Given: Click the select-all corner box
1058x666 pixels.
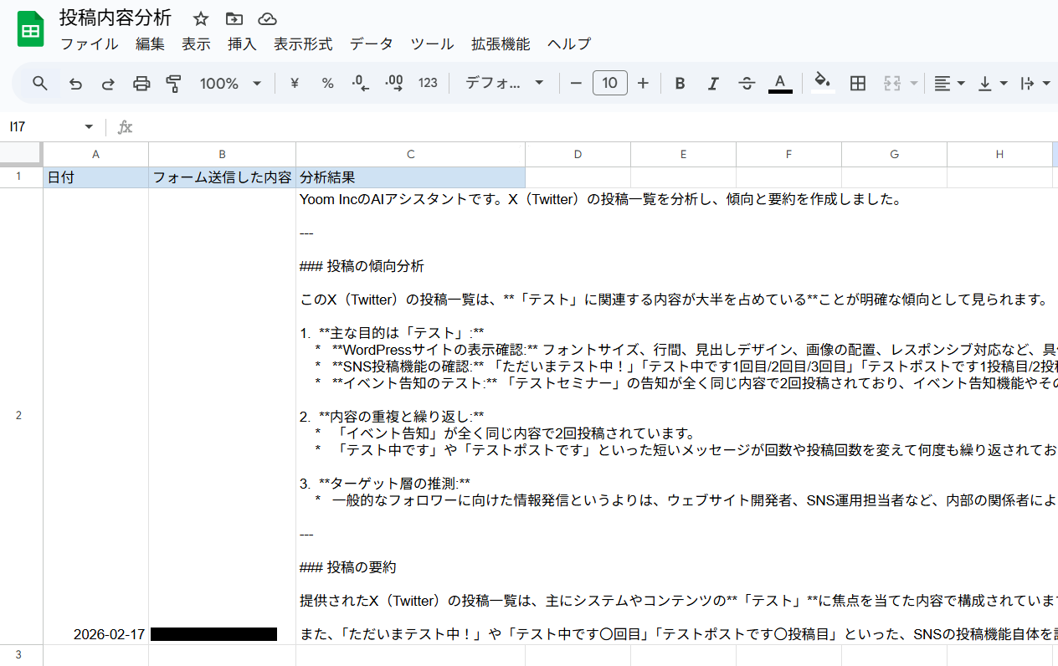Looking at the screenshot, I should pos(21,153).
